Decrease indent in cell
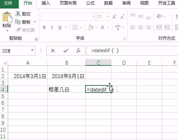This screenshot has width=178, height=140. (159, 27)
